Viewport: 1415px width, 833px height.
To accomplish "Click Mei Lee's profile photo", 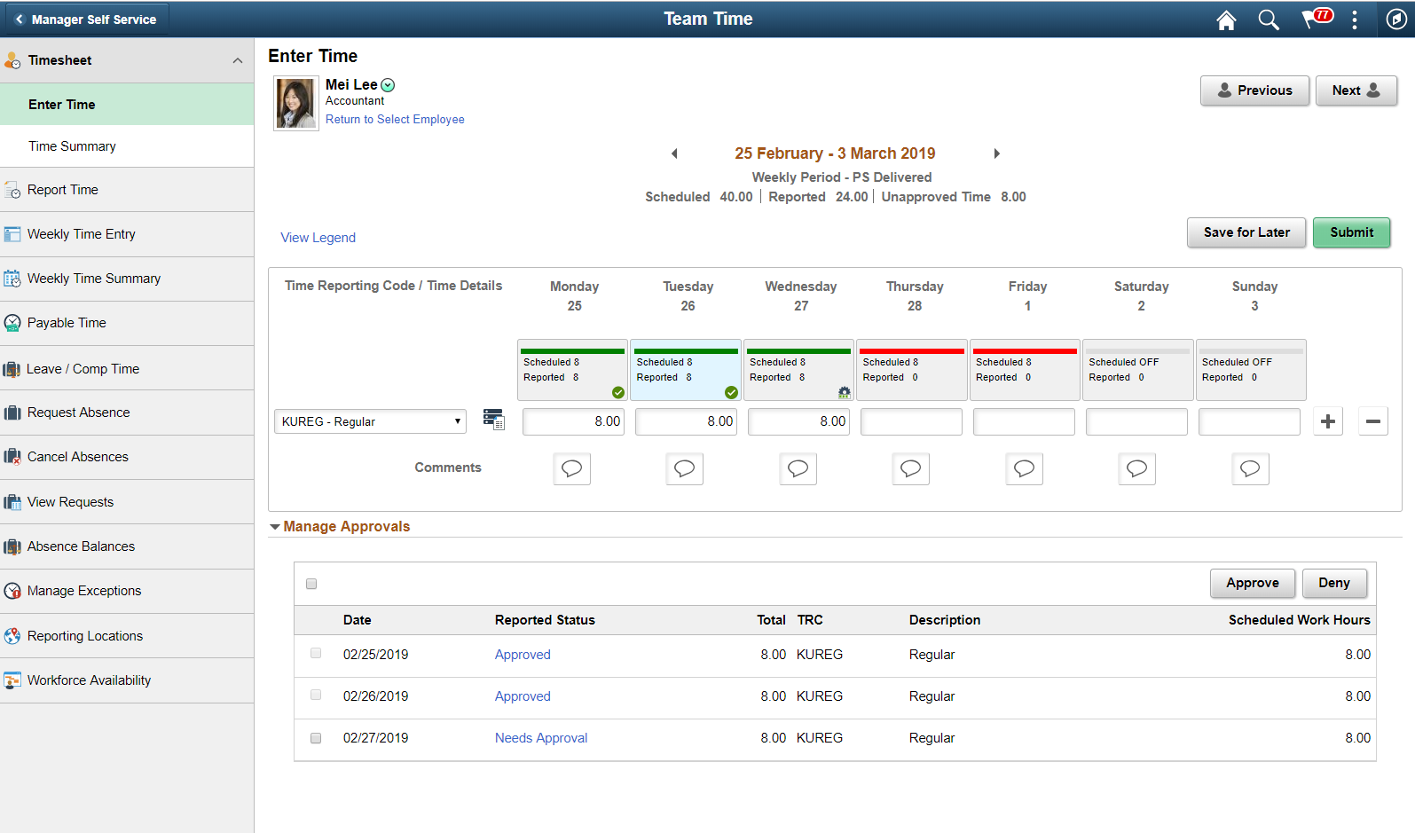I will (x=296, y=104).
